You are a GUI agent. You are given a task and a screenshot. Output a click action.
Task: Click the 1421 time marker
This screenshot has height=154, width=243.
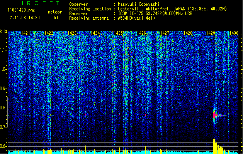[x=25, y=33]
